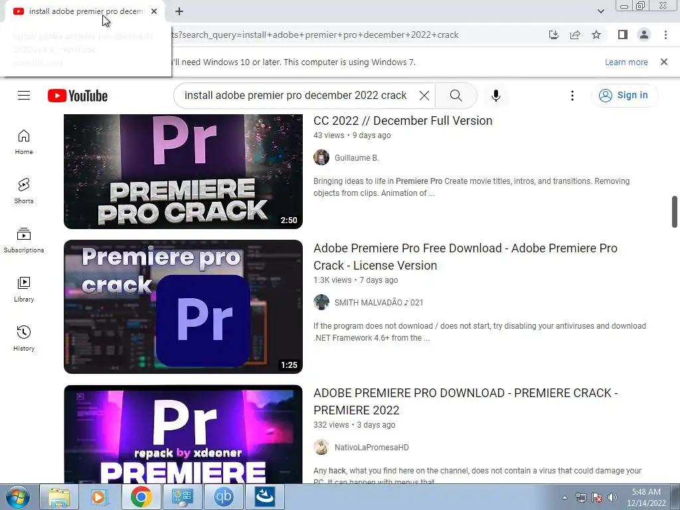Toggle the Chrome side panel
Image resolution: width=680 pixels, height=510 pixels.
623,35
